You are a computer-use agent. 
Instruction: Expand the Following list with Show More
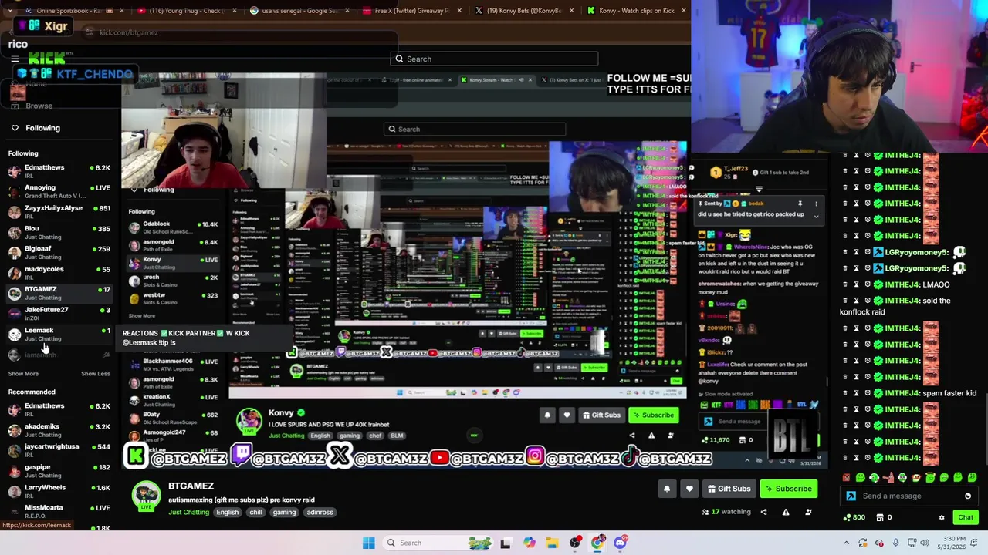click(x=23, y=374)
